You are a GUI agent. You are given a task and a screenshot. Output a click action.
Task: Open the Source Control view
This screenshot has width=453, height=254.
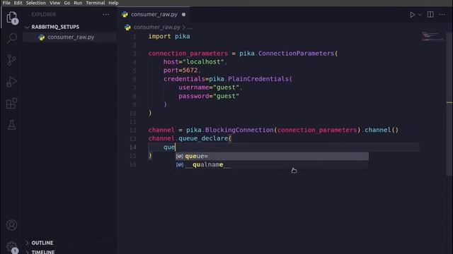click(11, 60)
